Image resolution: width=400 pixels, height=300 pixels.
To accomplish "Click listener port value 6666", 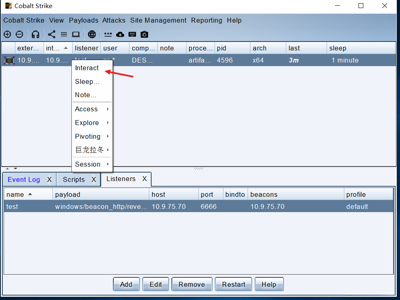I will click(x=209, y=206).
